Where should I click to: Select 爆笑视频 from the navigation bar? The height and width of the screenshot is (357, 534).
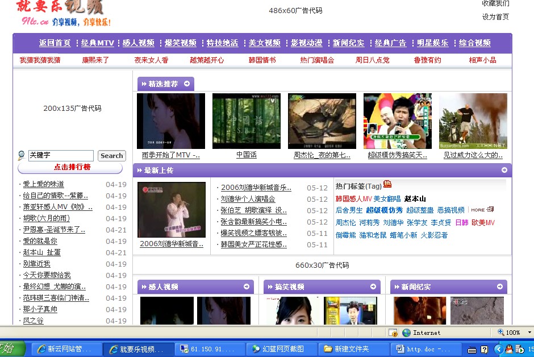click(x=181, y=43)
